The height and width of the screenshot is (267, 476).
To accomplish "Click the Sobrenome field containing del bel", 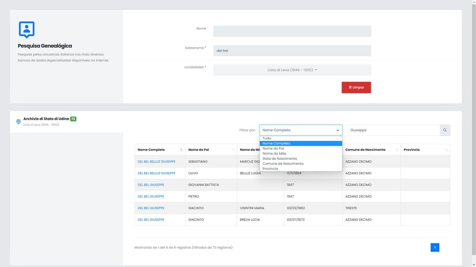I will 292,50.
